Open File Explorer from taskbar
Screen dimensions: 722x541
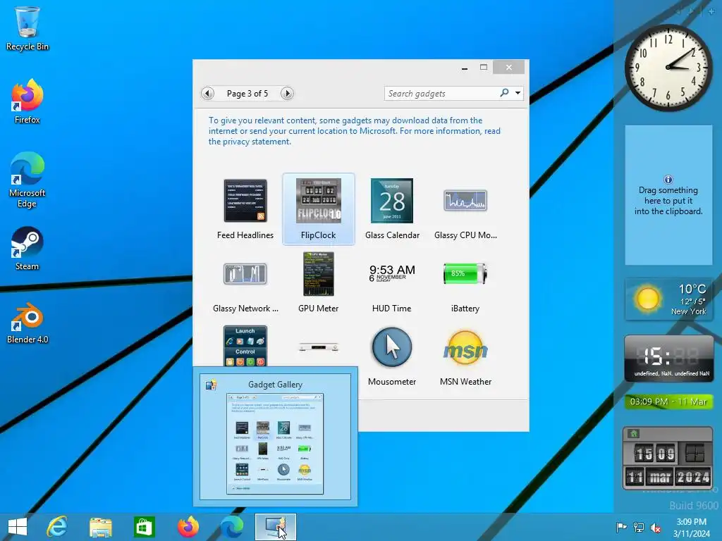point(100,527)
